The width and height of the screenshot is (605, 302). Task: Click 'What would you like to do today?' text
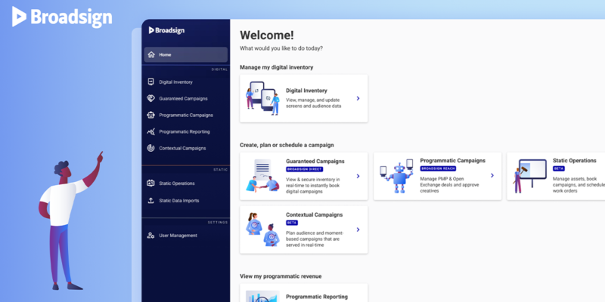pyautogui.click(x=281, y=48)
